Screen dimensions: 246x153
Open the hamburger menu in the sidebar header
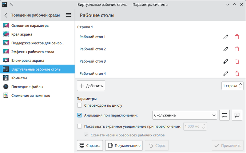(68, 15)
